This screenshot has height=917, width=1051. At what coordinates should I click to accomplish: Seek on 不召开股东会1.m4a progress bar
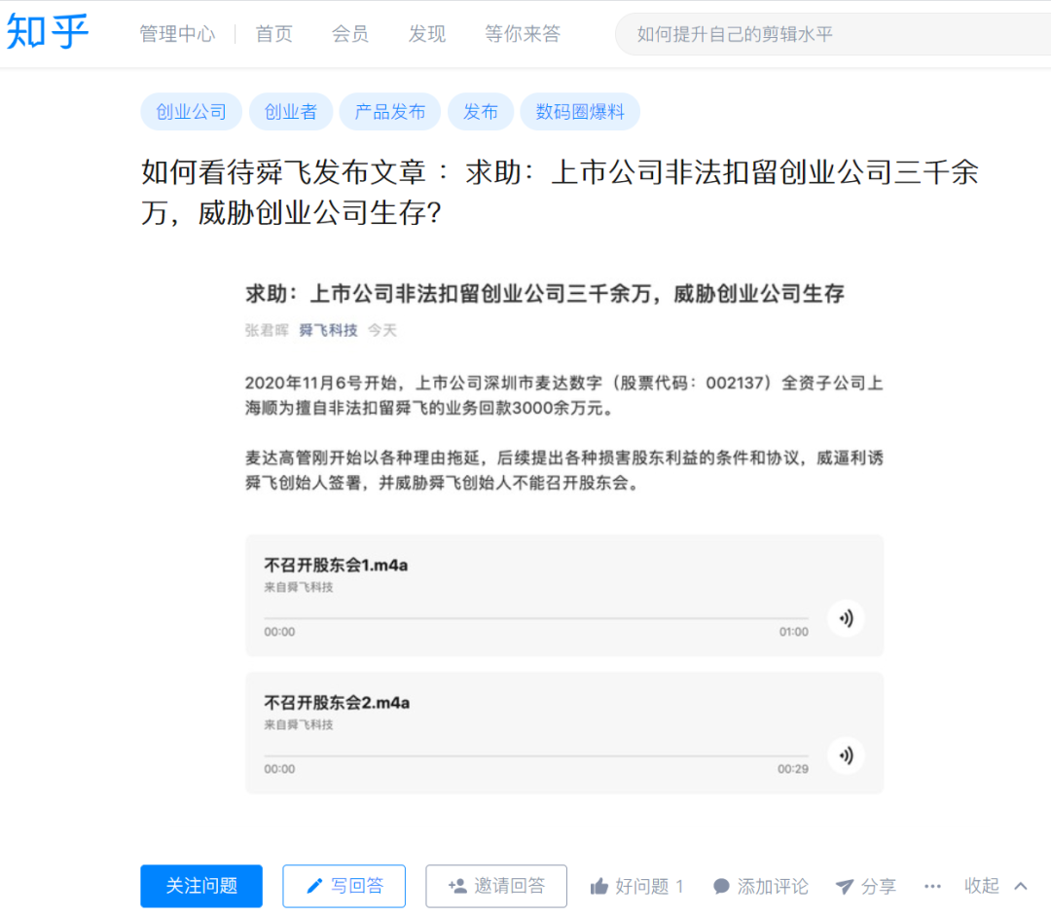[x=535, y=618]
